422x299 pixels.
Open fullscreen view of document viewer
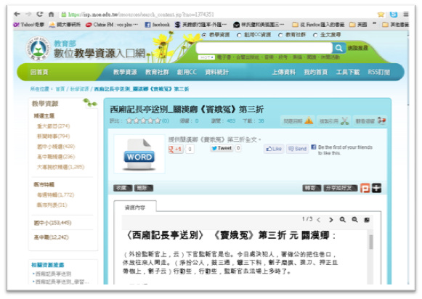pyautogui.click(x=367, y=220)
